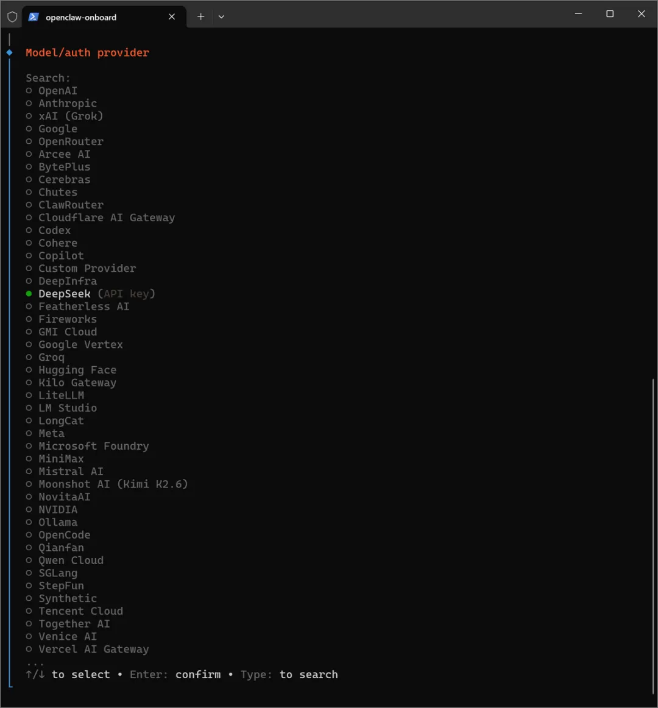The height and width of the screenshot is (708, 658).
Task: Choose LiteLLM in the provider list
Action: pos(55,395)
